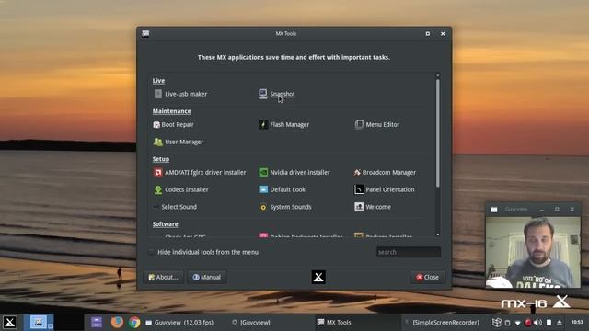Viewport: 589px width, 331px height.
Task: Click the red recording tray icon
Action: click(x=528, y=323)
